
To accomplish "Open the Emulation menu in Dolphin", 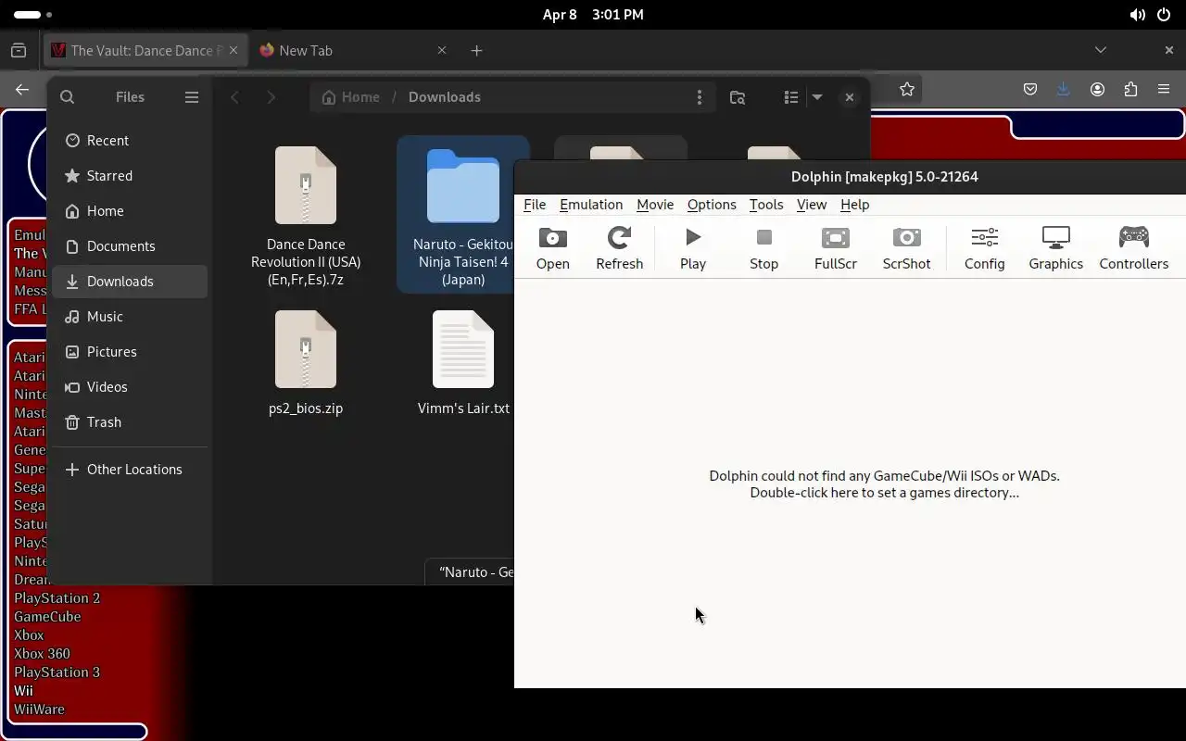I will point(591,205).
